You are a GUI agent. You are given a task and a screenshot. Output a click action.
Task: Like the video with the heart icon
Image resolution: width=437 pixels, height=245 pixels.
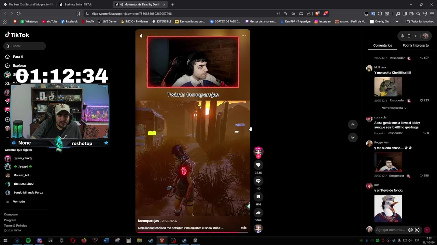[258, 165]
